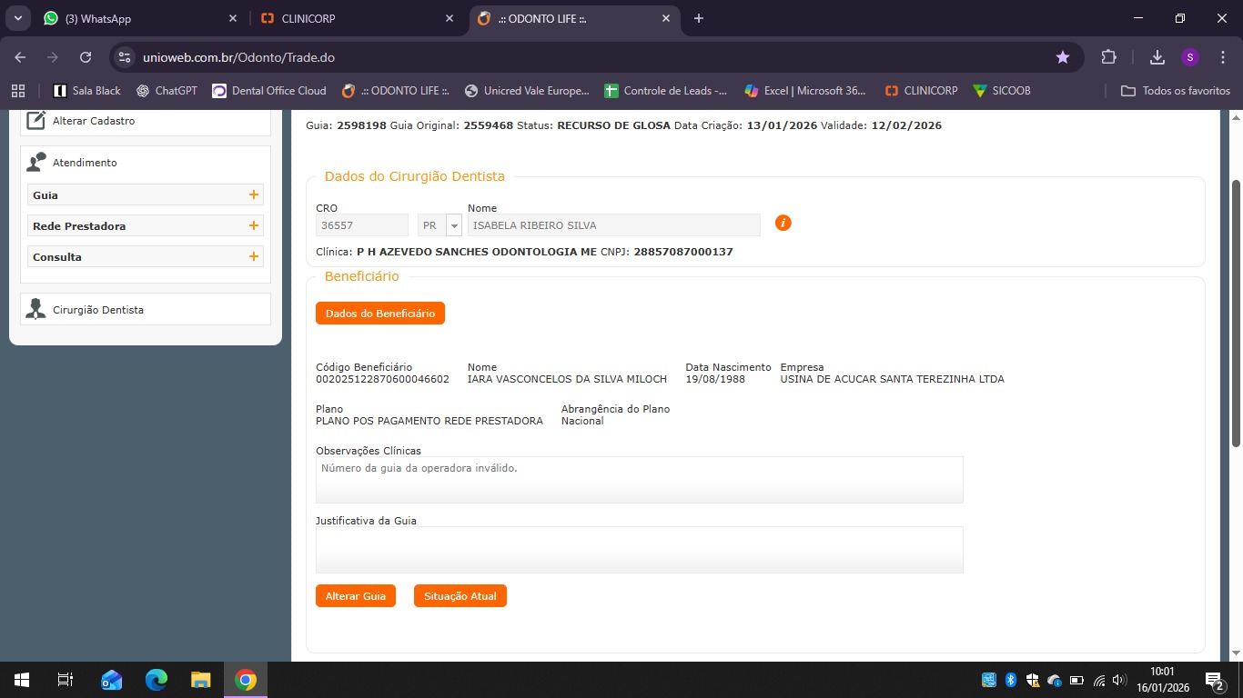The image size is (1243, 698).
Task: Click the orange info icon beside dentist name
Action: click(783, 223)
